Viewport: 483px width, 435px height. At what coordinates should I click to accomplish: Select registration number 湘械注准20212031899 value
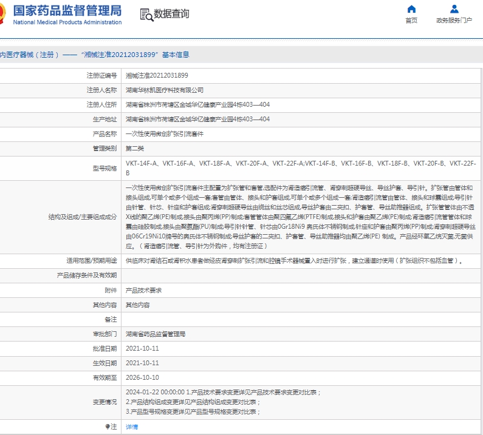tap(157, 76)
